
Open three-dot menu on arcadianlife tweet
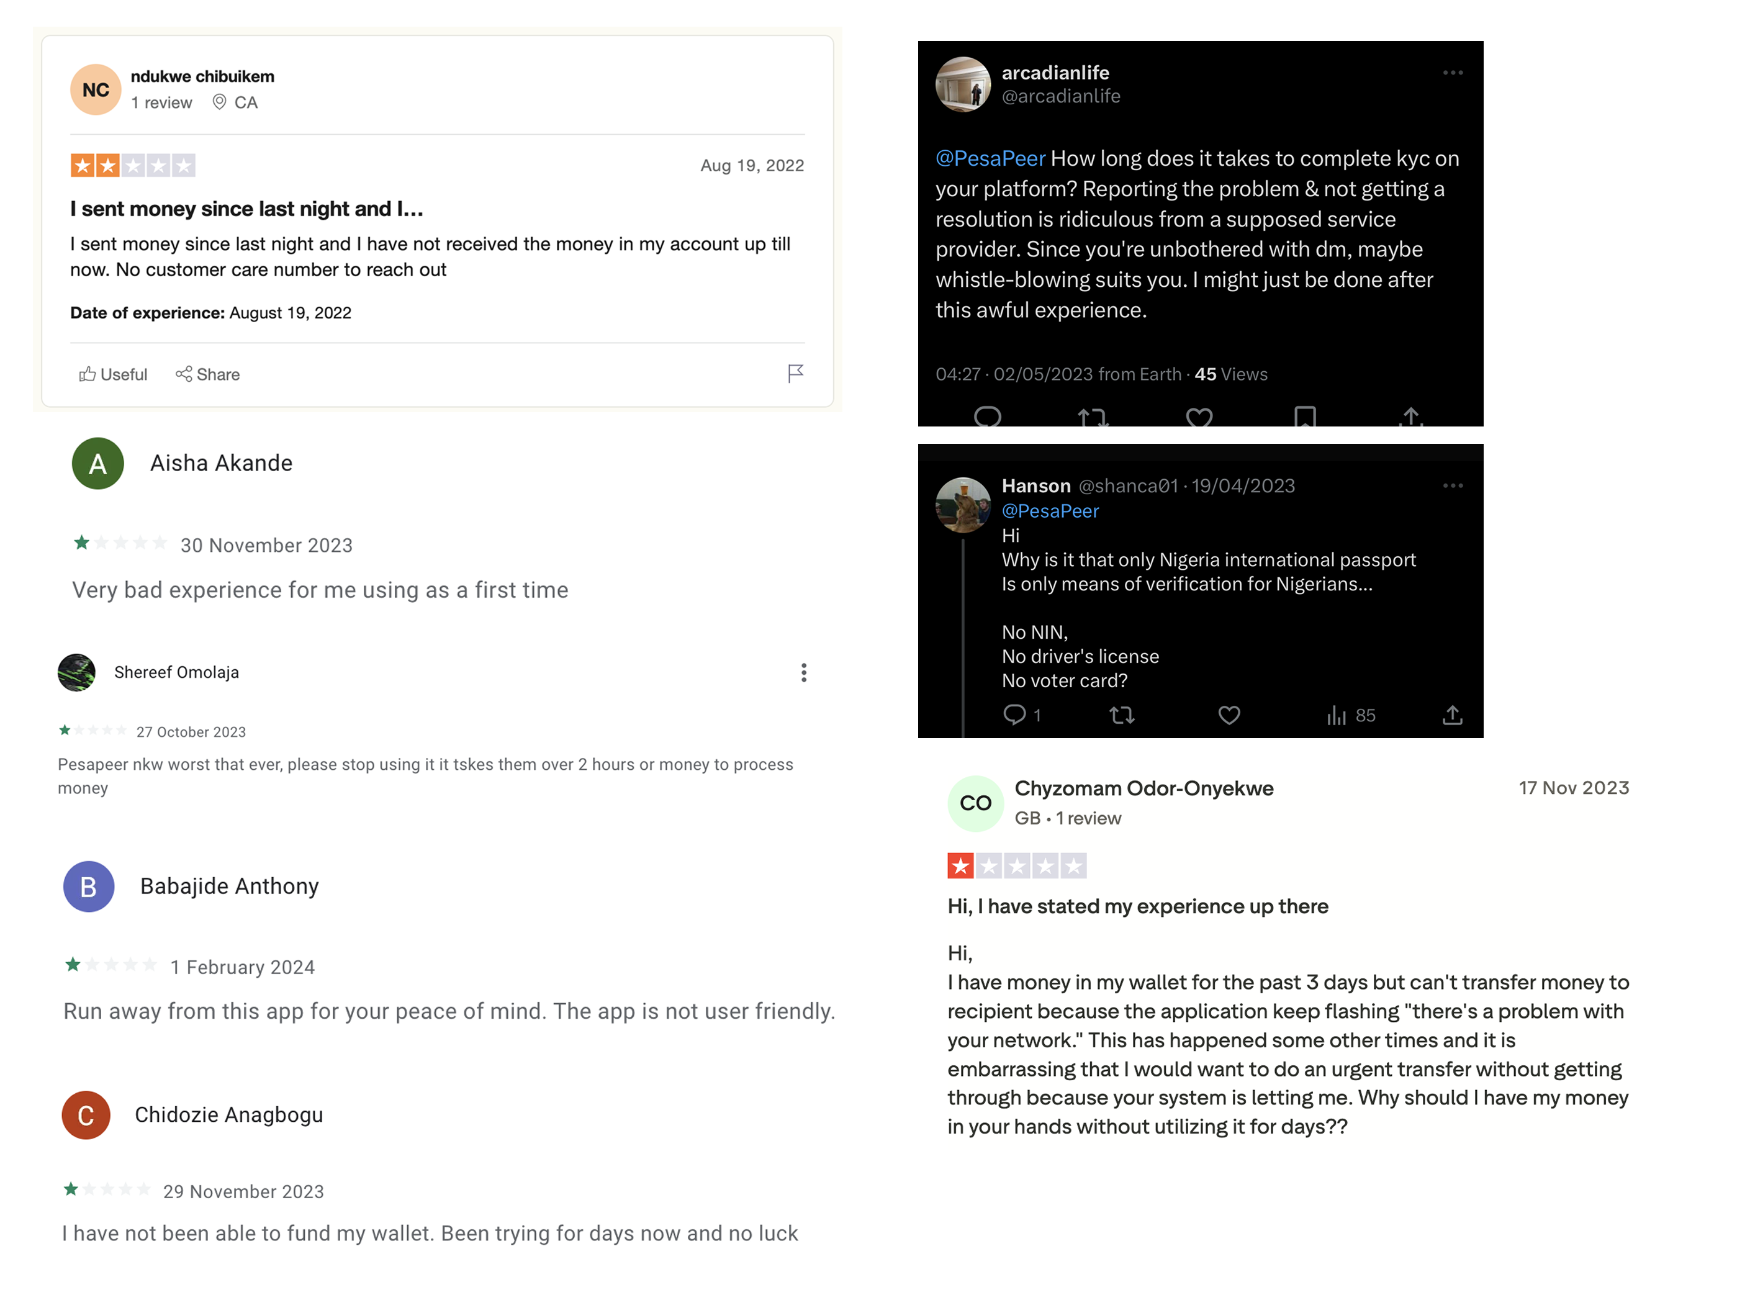pyautogui.click(x=1451, y=73)
